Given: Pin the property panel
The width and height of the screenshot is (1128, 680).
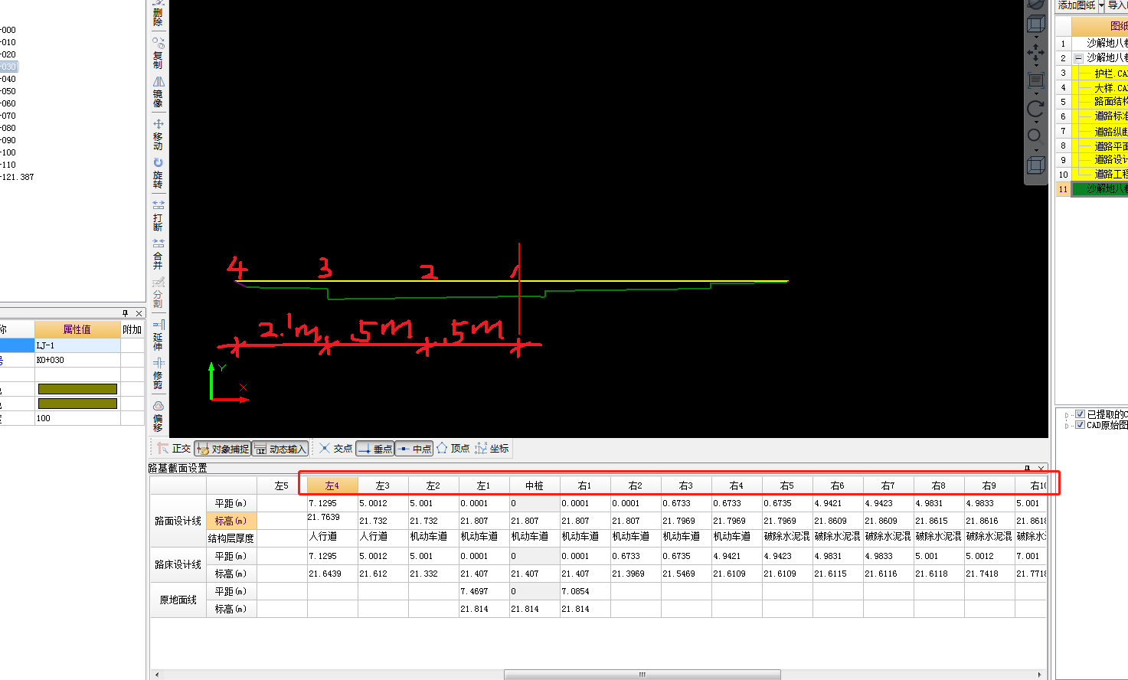Looking at the screenshot, I should (x=125, y=313).
